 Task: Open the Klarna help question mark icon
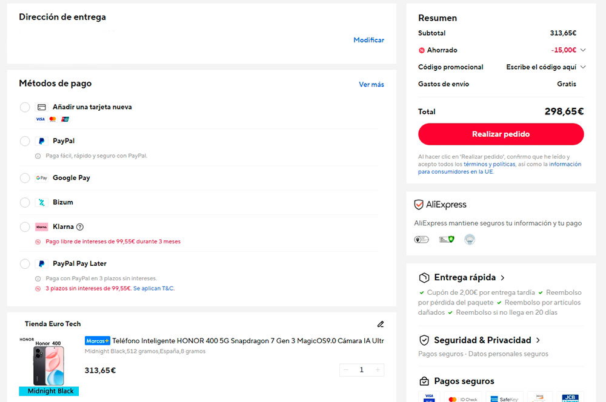[x=79, y=226]
